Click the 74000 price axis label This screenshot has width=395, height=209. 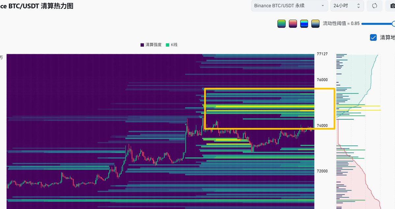click(x=322, y=126)
